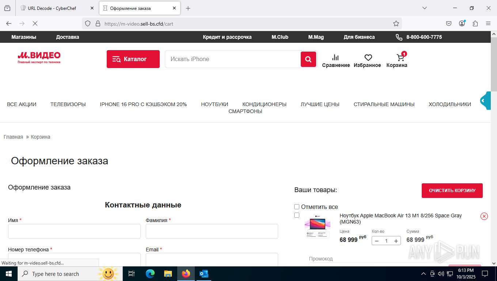The image size is (497, 281).
Task: Save page to Pocket icon
Action: click(x=449, y=23)
